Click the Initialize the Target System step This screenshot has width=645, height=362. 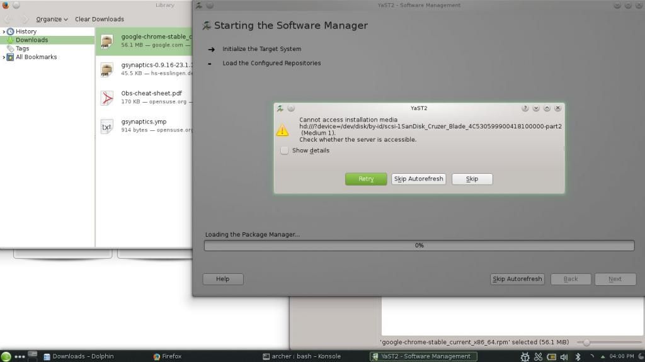coord(261,49)
